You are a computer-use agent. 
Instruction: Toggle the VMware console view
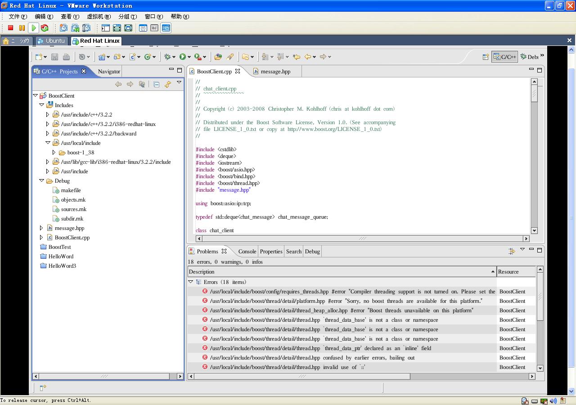coord(166,28)
